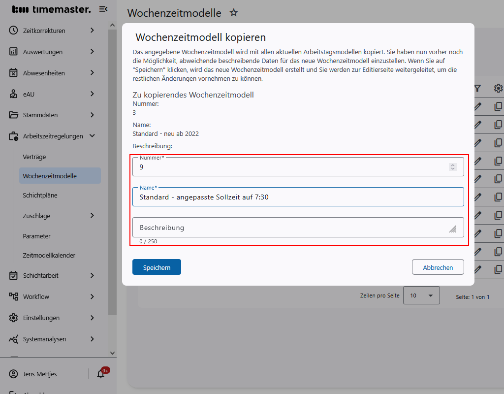Screen dimensions: 504x394
Task: Open the Zeilen pro Seite dropdown
Action: 421,295
